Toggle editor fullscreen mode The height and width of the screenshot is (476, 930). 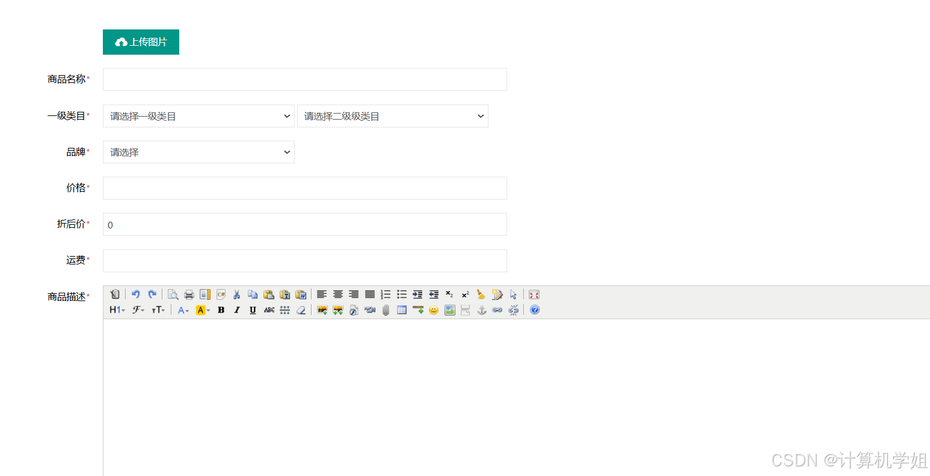click(534, 294)
